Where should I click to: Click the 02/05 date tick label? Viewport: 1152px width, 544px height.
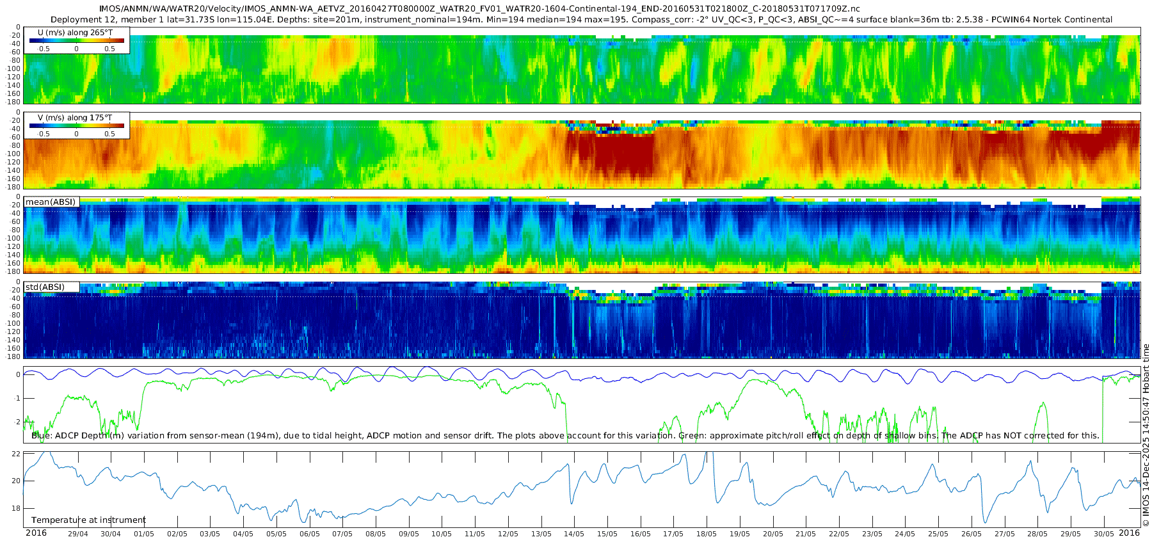pyautogui.click(x=177, y=534)
